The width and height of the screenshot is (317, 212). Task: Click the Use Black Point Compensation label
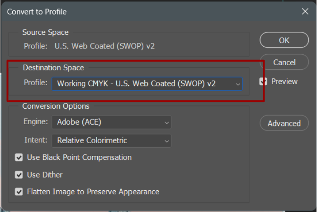(x=79, y=157)
